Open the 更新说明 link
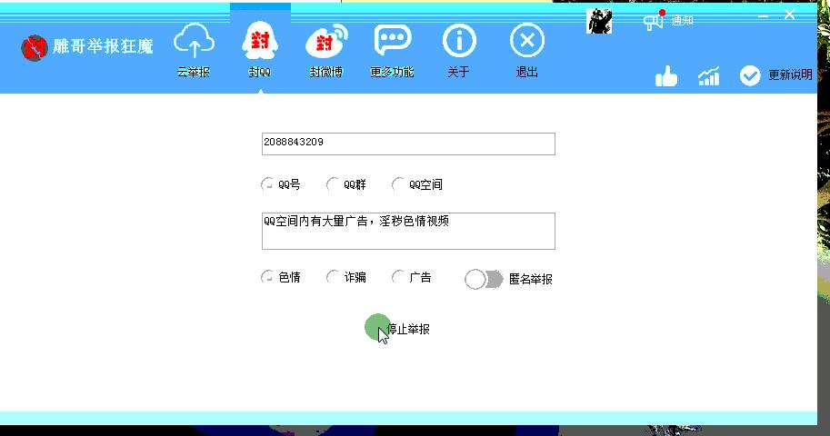830x436 pixels. click(777, 76)
